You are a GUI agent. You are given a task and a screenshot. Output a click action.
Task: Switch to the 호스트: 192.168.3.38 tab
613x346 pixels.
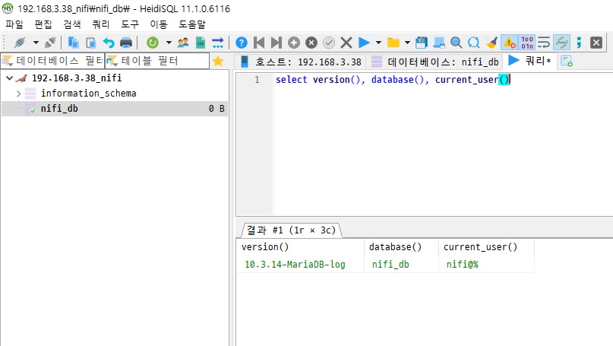coord(300,62)
